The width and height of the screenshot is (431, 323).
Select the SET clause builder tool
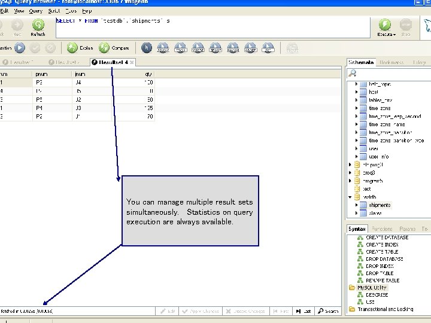point(268,48)
